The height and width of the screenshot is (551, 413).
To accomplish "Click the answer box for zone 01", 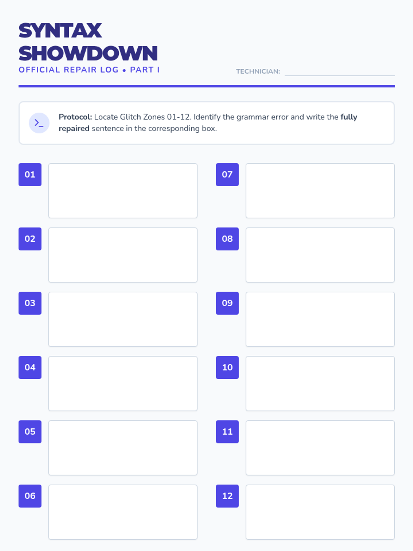I will tap(123, 191).
